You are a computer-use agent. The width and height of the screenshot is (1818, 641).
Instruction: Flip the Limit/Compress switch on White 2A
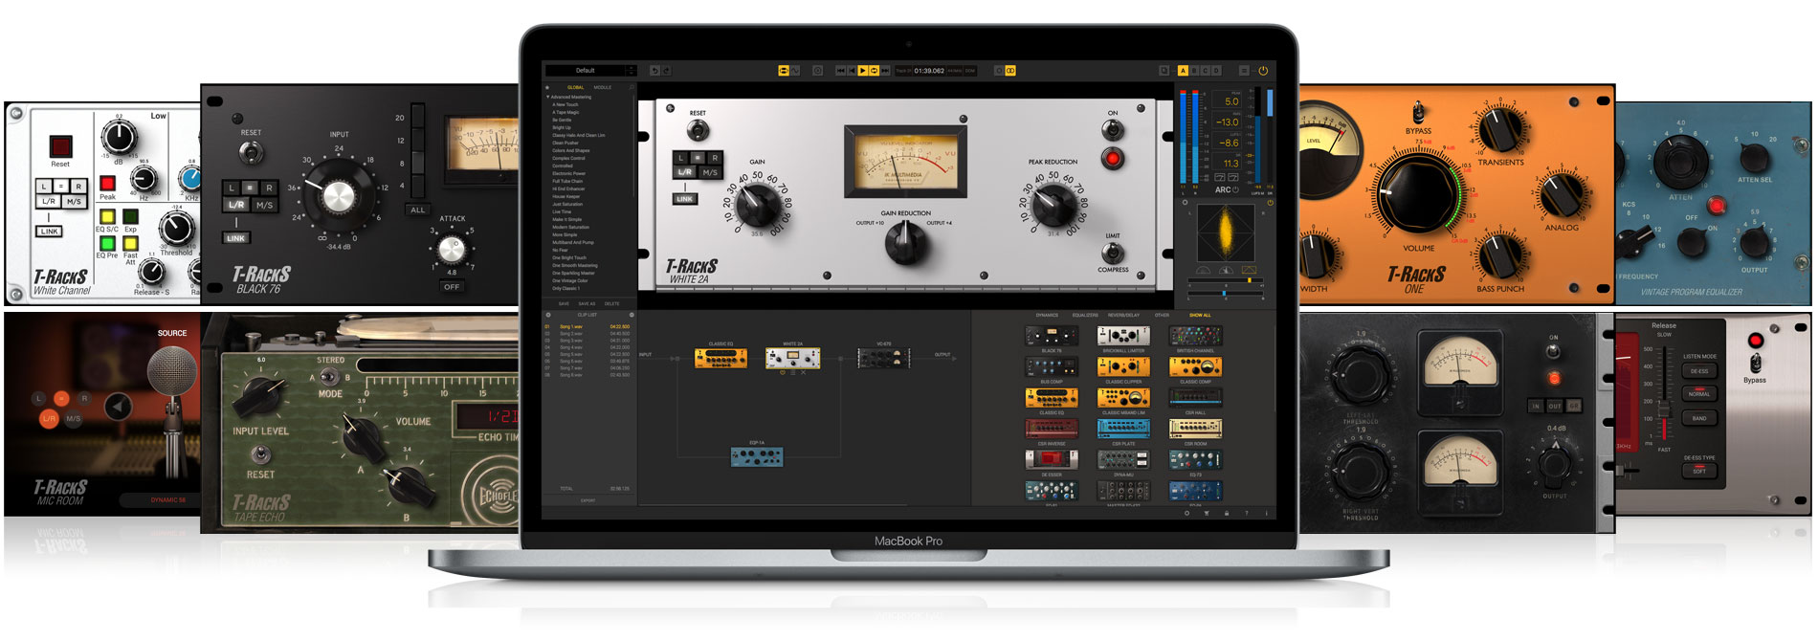pyautogui.click(x=1113, y=253)
